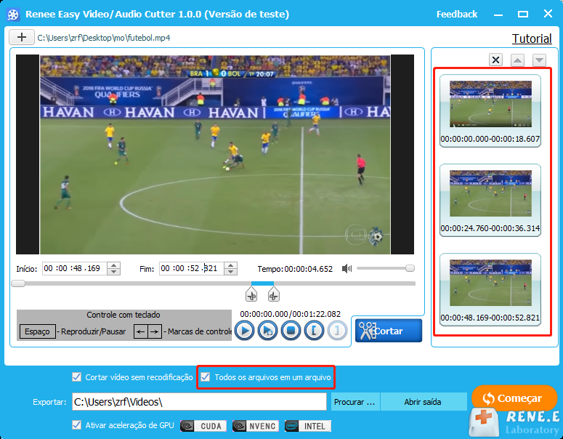
Task: Toggle Todos os arquivos em um arquivo
Action: coord(205,376)
